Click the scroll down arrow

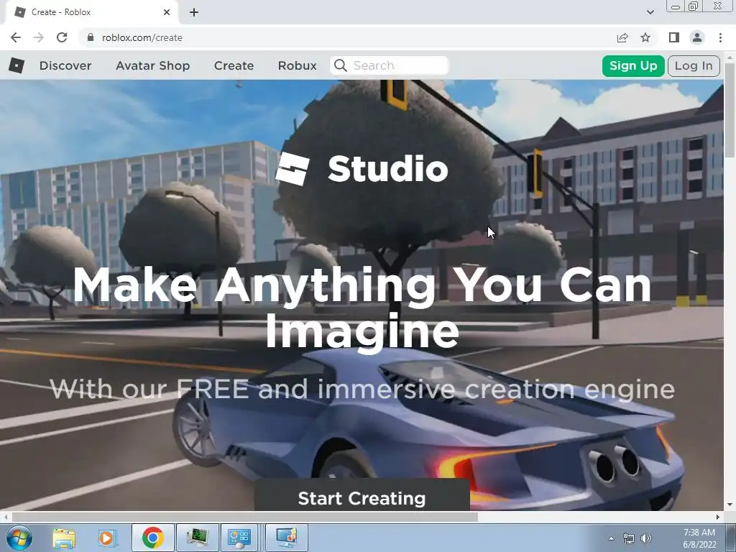[730, 505]
